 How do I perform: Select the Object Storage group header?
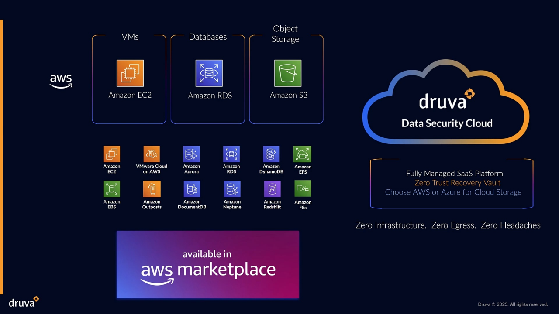pos(285,34)
